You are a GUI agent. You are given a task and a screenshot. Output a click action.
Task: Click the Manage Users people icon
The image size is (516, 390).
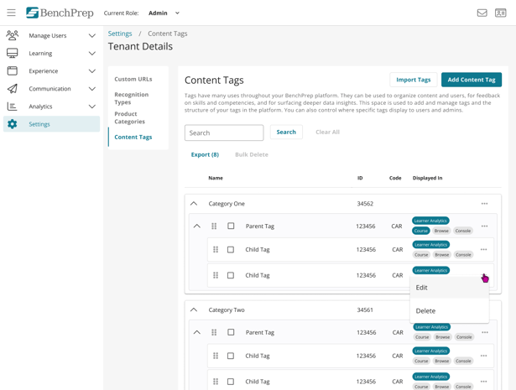point(13,35)
